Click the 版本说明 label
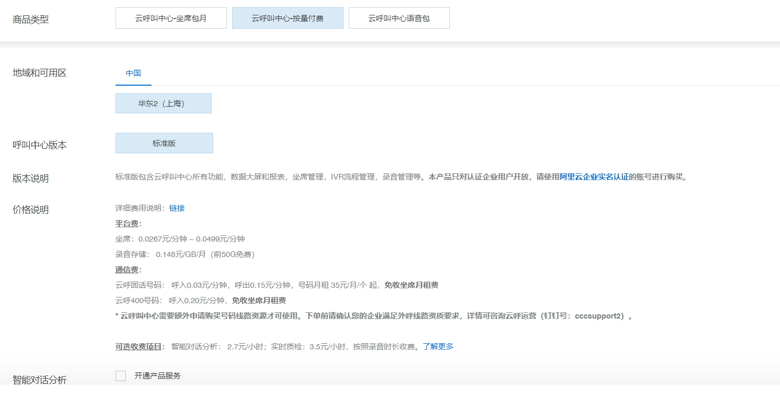The height and width of the screenshot is (397, 780). point(31,178)
